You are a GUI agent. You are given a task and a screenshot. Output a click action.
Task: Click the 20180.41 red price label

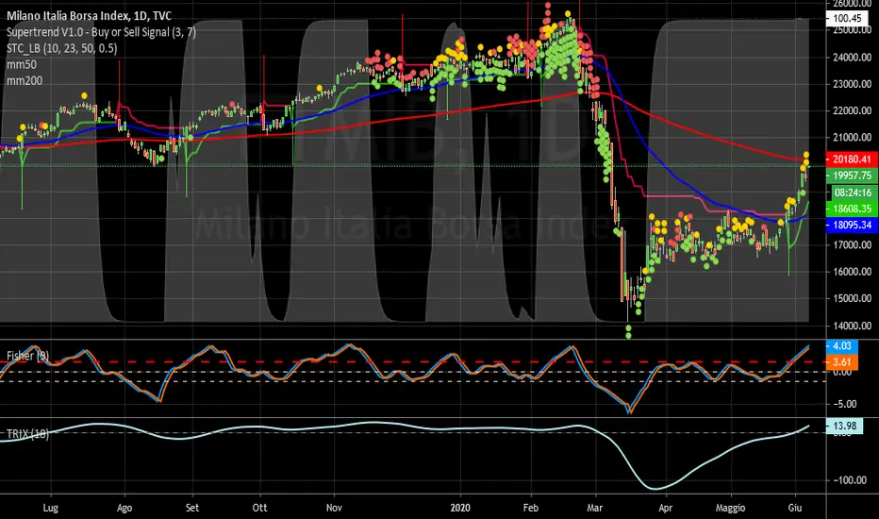coord(852,159)
